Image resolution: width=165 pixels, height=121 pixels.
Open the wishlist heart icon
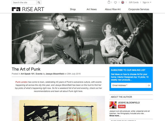click(116, 2)
